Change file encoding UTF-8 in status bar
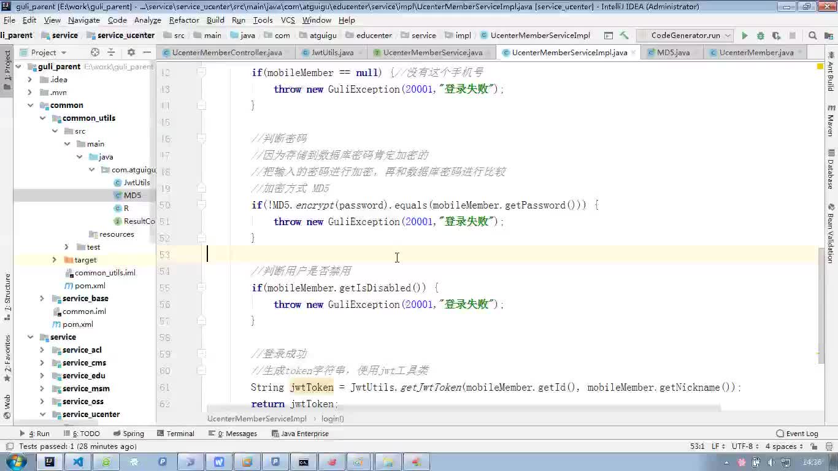This screenshot has height=471, width=838. click(746, 446)
